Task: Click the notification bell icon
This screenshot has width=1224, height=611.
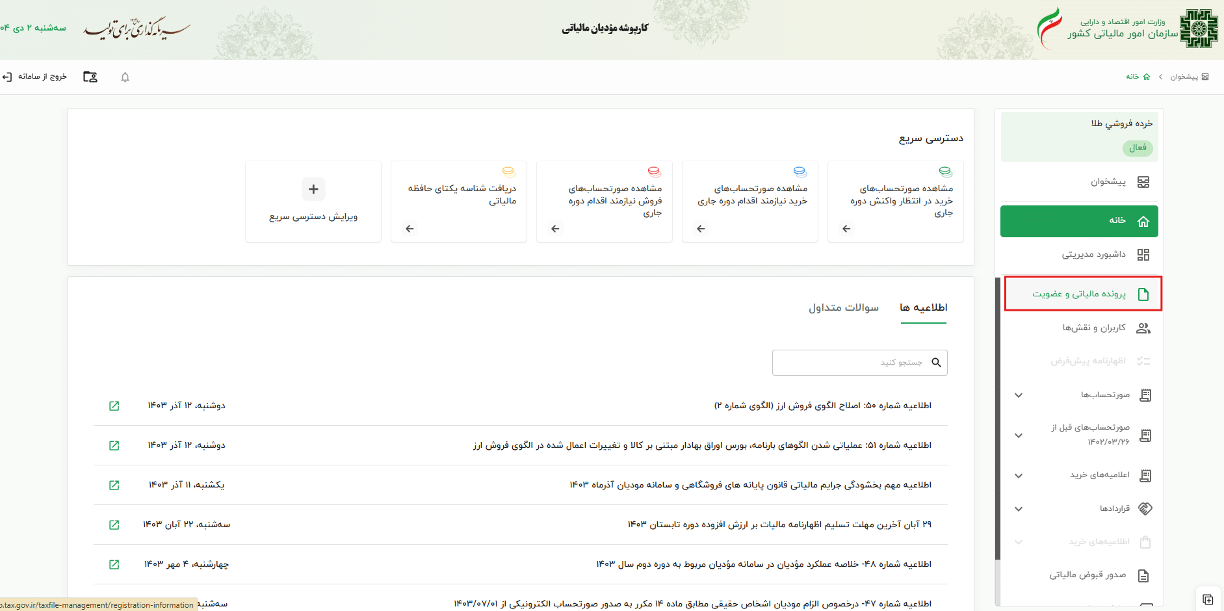Action: 125,77
